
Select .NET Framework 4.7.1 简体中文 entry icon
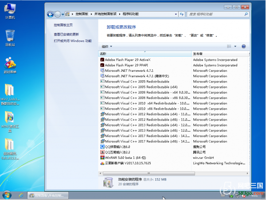point(102,76)
